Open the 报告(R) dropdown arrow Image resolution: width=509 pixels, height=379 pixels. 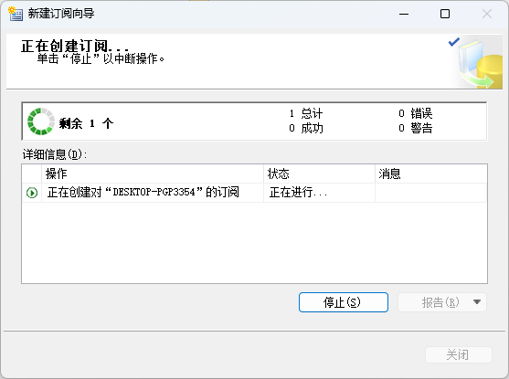coord(477,302)
